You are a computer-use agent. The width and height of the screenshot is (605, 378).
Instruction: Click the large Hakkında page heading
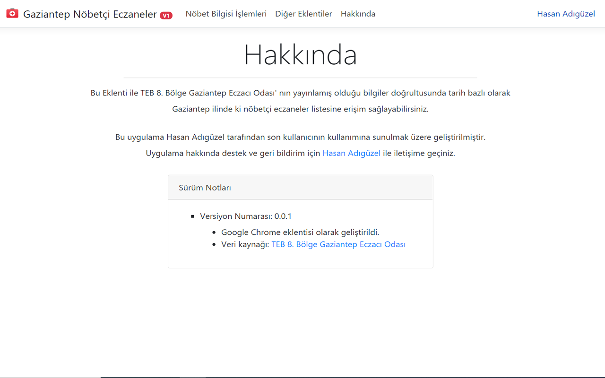pos(300,54)
